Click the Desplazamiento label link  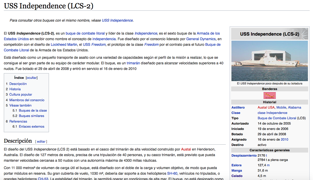tap(244, 156)
